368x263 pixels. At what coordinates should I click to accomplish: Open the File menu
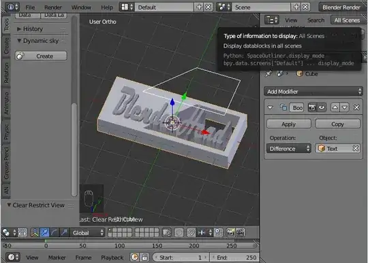(30, 7)
